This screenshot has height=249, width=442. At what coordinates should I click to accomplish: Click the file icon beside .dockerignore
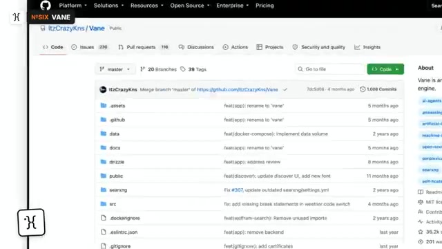104,218
